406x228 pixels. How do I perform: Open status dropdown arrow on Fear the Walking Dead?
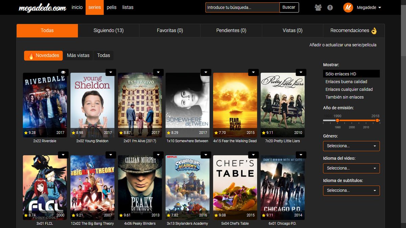253,72
